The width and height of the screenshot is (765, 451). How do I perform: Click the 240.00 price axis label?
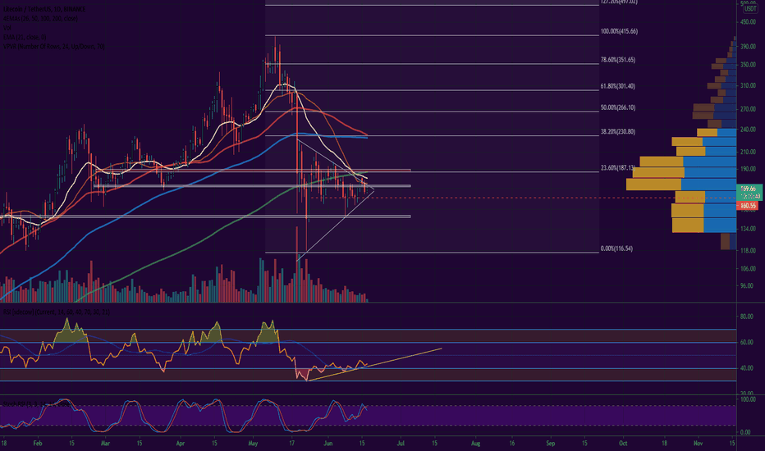pos(748,130)
